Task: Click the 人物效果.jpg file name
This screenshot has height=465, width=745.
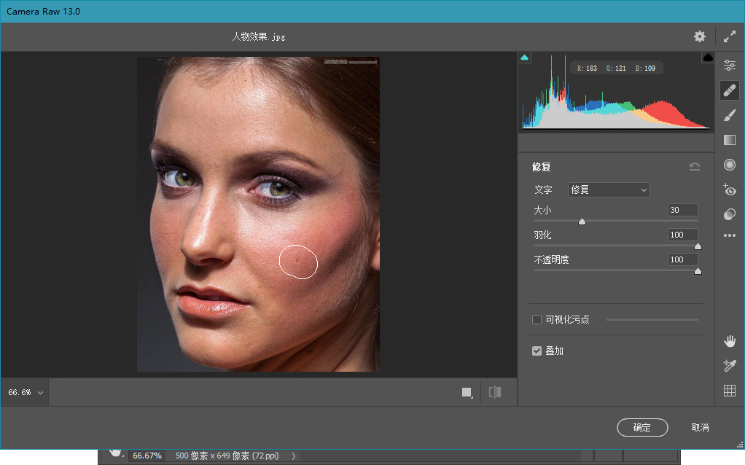Action: 259,36
